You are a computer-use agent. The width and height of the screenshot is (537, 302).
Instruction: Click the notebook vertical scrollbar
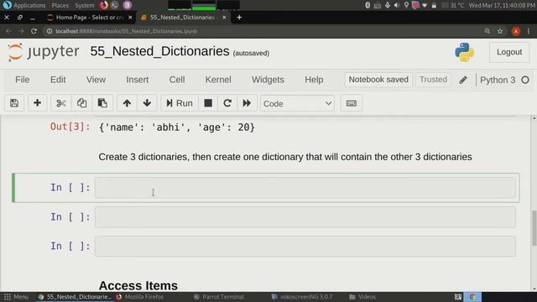[x=534, y=228]
